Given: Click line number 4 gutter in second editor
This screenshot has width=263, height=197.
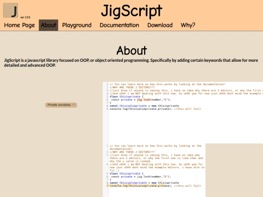Looking at the screenshot, I should pos(107,164).
